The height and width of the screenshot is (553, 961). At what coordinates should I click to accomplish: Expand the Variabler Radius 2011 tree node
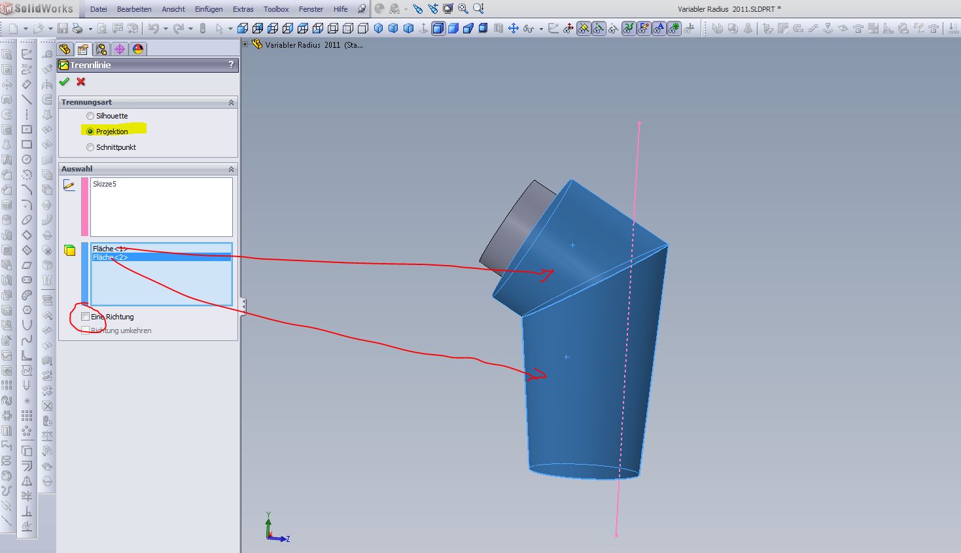pyautogui.click(x=246, y=45)
